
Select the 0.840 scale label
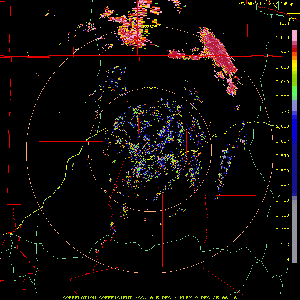(282, 82)
